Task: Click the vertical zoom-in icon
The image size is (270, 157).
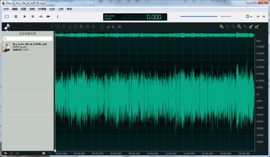Action: click(251, 27)
